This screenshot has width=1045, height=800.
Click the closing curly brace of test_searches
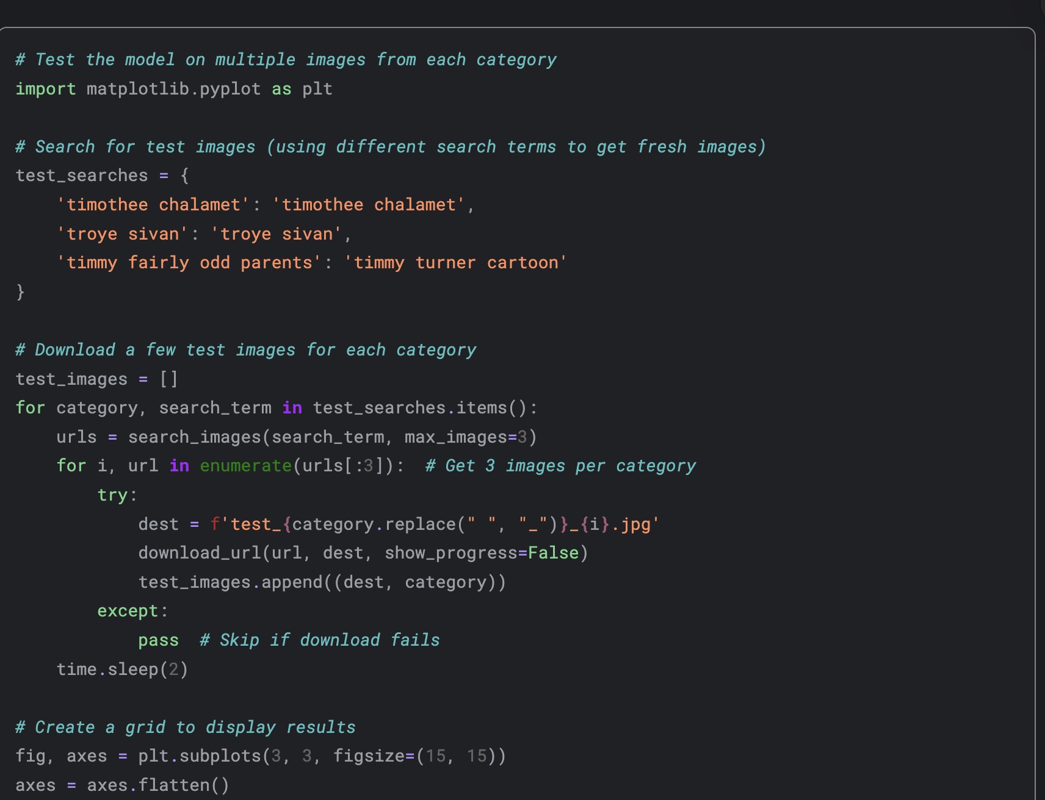pos(20,292)
